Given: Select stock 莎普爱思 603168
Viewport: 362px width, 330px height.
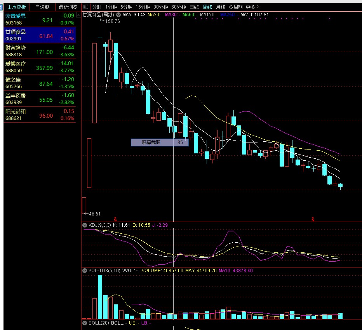Looking at the screenshot, I should 40,19.
